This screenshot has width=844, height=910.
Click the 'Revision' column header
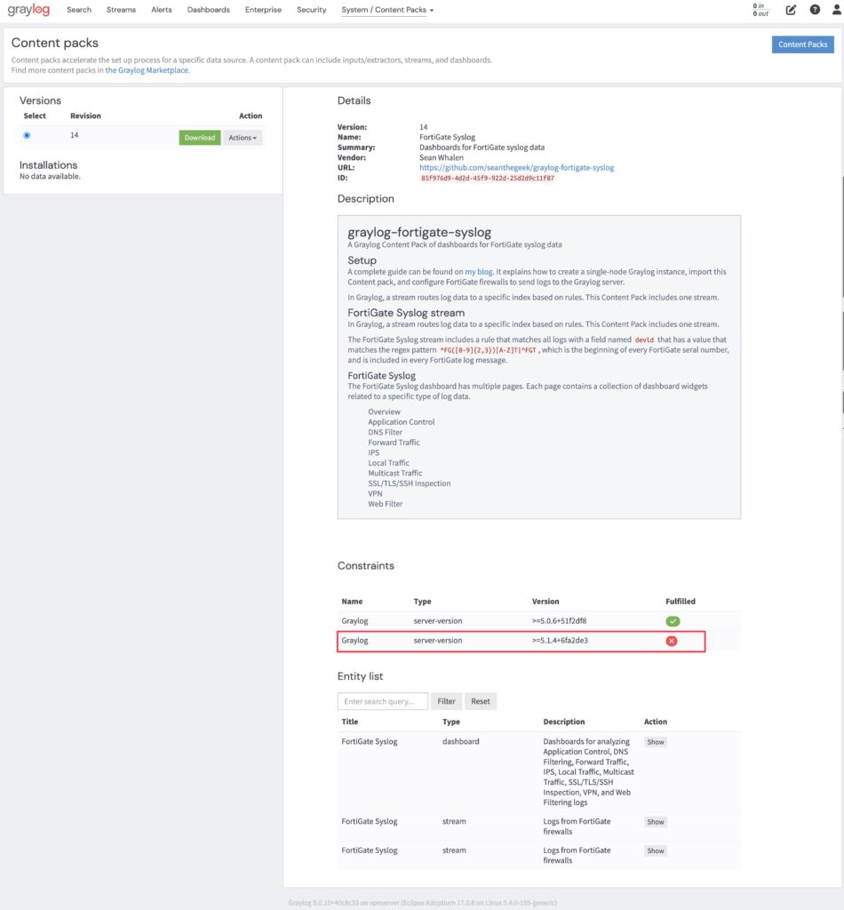86,116
